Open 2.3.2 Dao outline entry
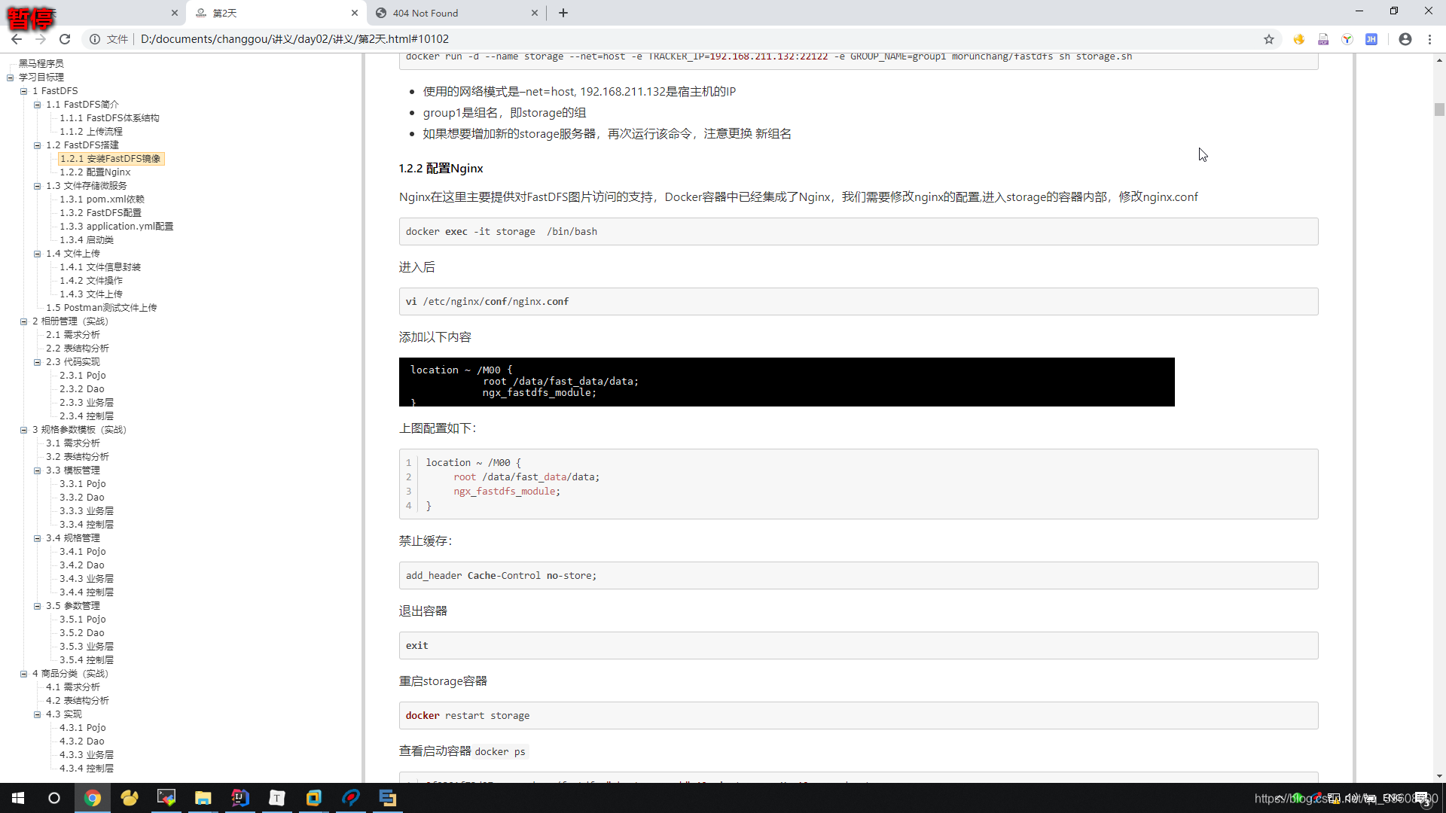 pos(82,389)
